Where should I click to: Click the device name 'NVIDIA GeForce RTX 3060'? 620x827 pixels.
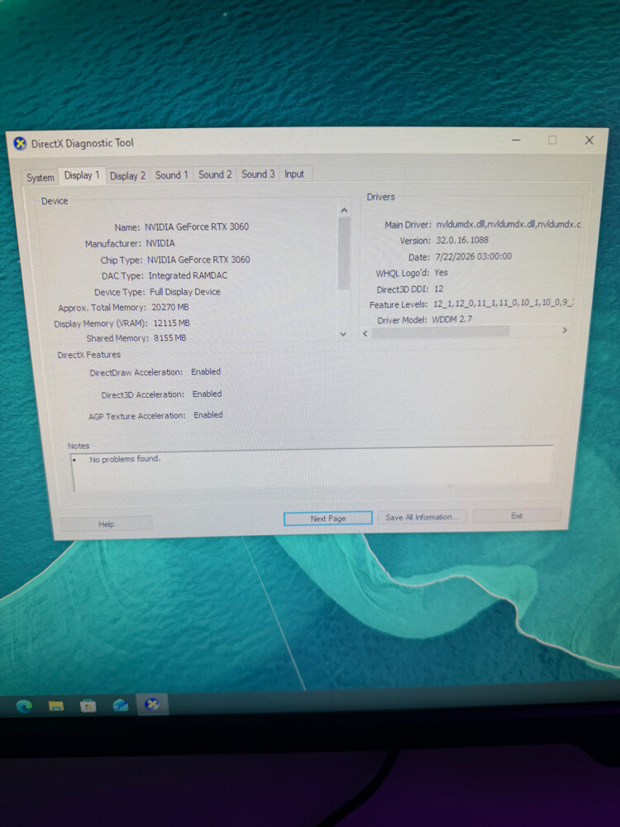pyautogui.click(x=197, y=227)
